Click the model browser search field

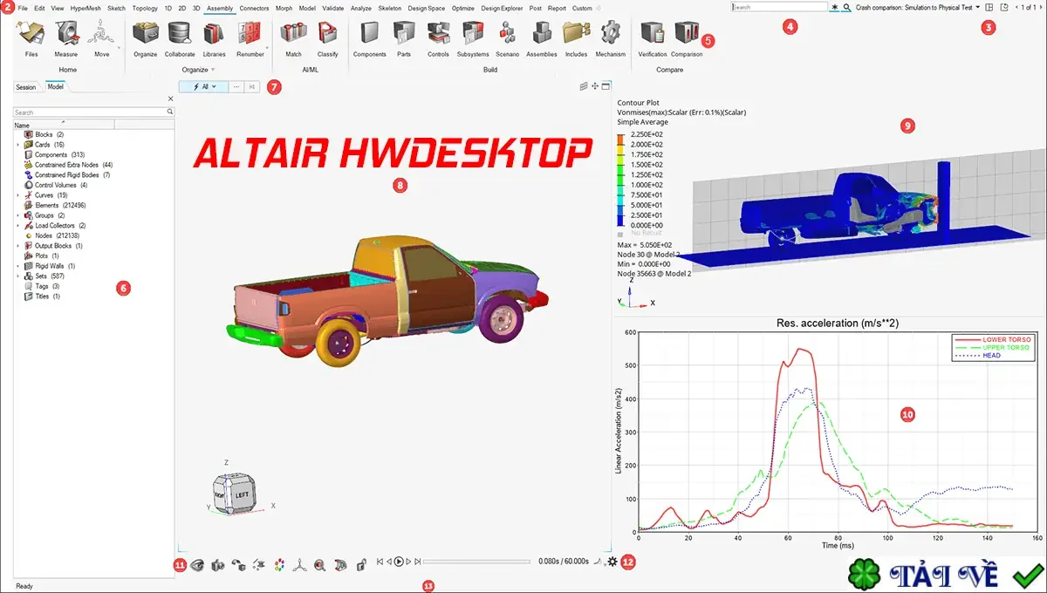[92, 112]
